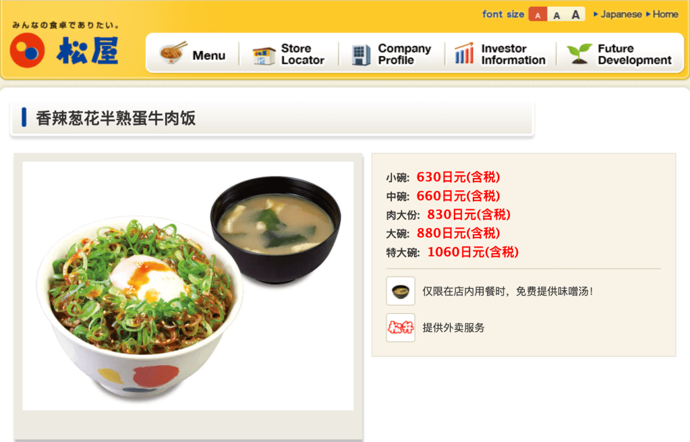The height and width of the screenshot is (442, 690).
Task: Click the beef bowl icon beside Menu
Action: pyautogui.click(x=173, y=53)
